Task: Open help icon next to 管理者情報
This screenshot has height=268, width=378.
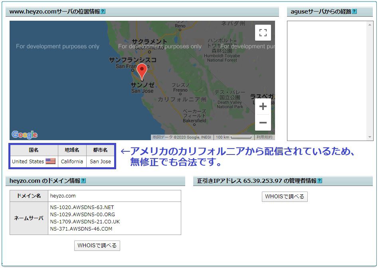Action: point(320,180)
